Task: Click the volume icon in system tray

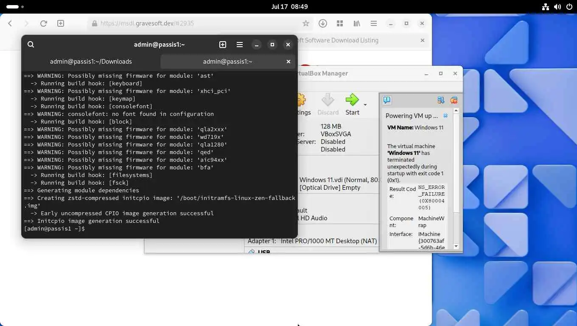Action: click(557, 7)
